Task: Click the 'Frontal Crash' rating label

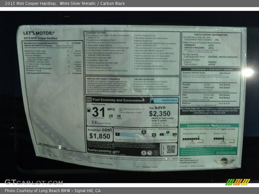Action: [x=186, y=86]
